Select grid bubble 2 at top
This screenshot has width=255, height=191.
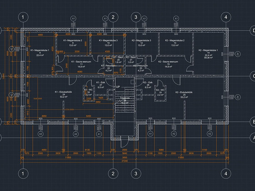[113, 17]
